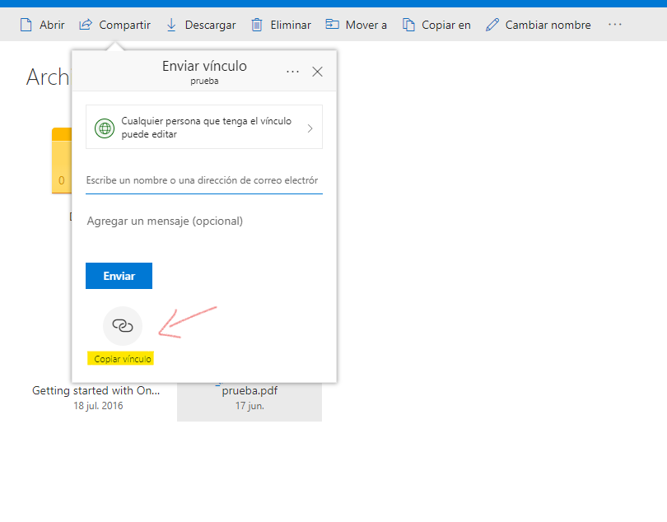
Task: Click the chain link copy icon
Action: (123, 326)
